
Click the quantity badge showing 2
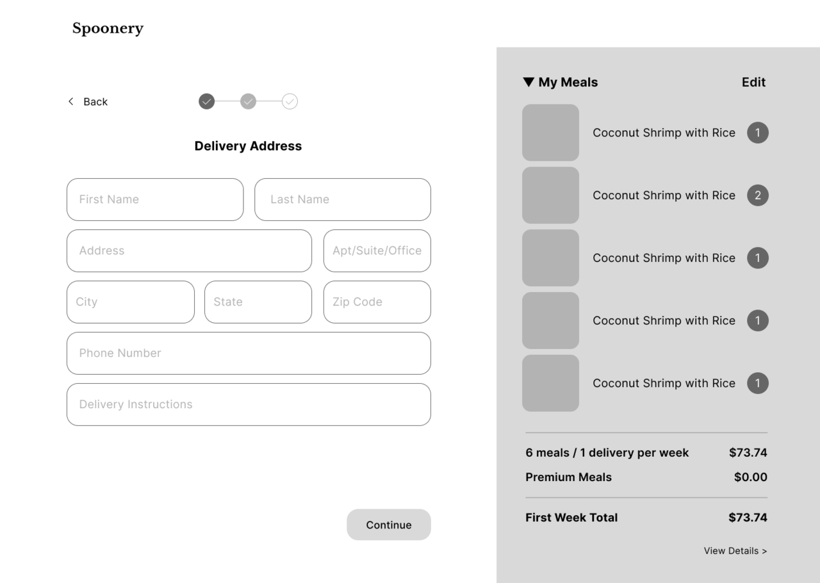pos(757,195)
